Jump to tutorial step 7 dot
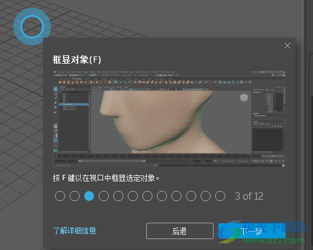This screenshot has height=250, width=313. point(147,196)
